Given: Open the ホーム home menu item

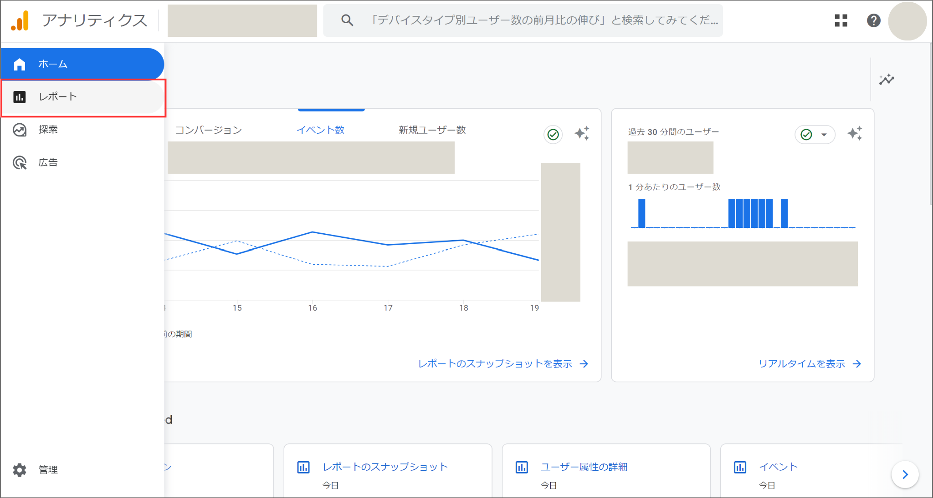Looking at the screenshot, I should [82, 64].
